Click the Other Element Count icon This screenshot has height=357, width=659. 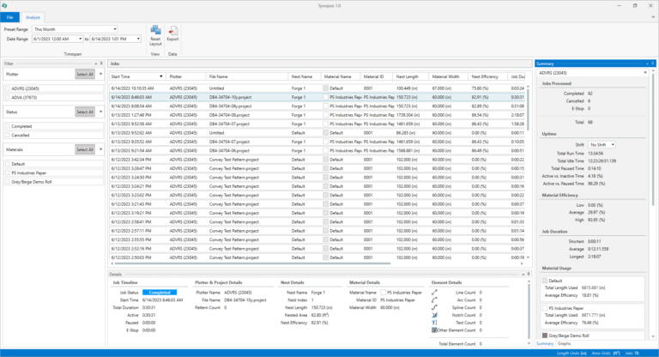tap(434, 330)
